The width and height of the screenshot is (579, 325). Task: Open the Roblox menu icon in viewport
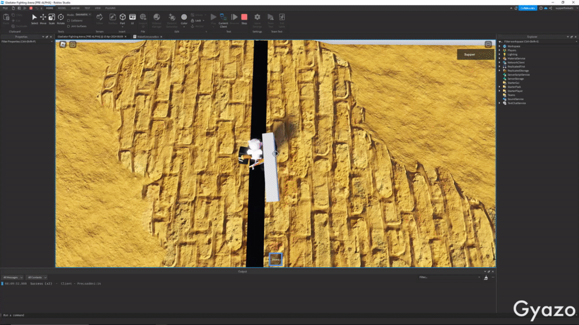63,45
